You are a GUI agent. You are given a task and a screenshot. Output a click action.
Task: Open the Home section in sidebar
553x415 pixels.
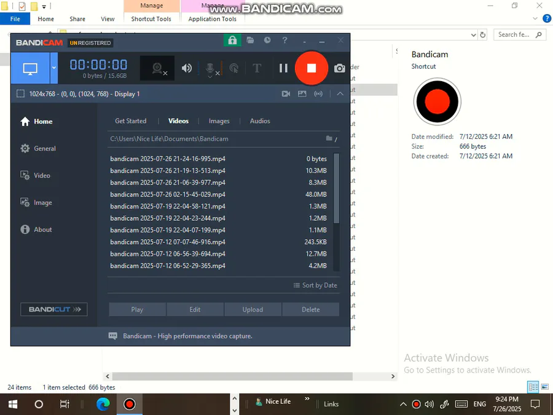[x=36, y=121]
